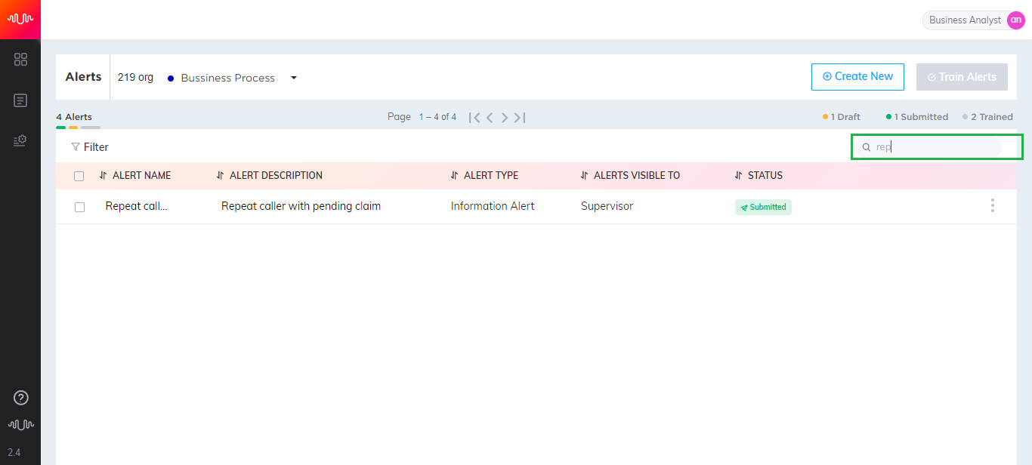Sort by Status column arrows

click(x=739, y=175)
